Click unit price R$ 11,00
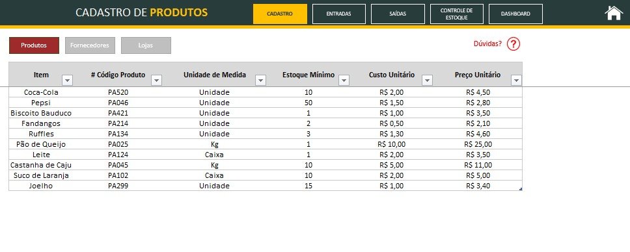This screenshot has width=630, height=252. (478, 166)
